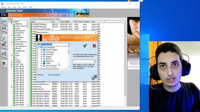200x112 pixels.
Task: Select file soldado-primeira-parte.mov
Action: (x=42, y=91)
